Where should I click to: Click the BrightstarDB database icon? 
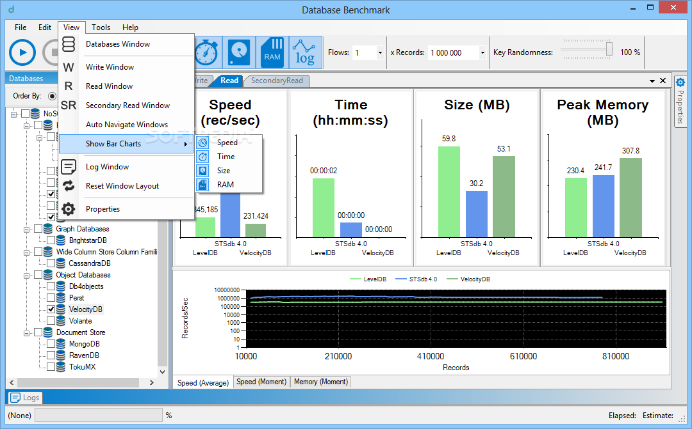click(61, 240)
